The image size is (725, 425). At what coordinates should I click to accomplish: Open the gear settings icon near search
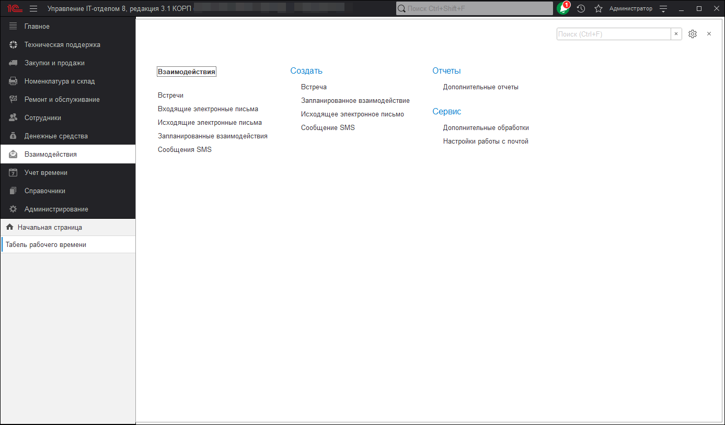[693, 34]
